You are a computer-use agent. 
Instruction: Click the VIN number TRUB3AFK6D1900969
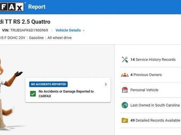click(29, 30)
